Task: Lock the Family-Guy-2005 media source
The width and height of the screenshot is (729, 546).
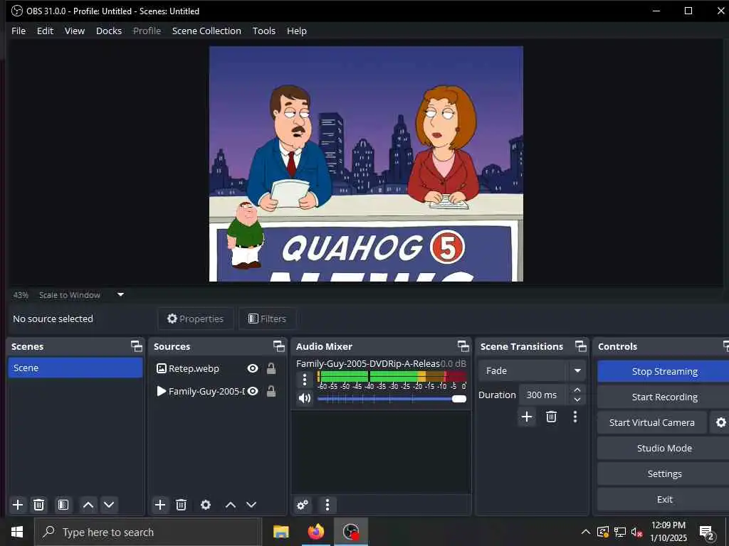Action: (271, 392)
